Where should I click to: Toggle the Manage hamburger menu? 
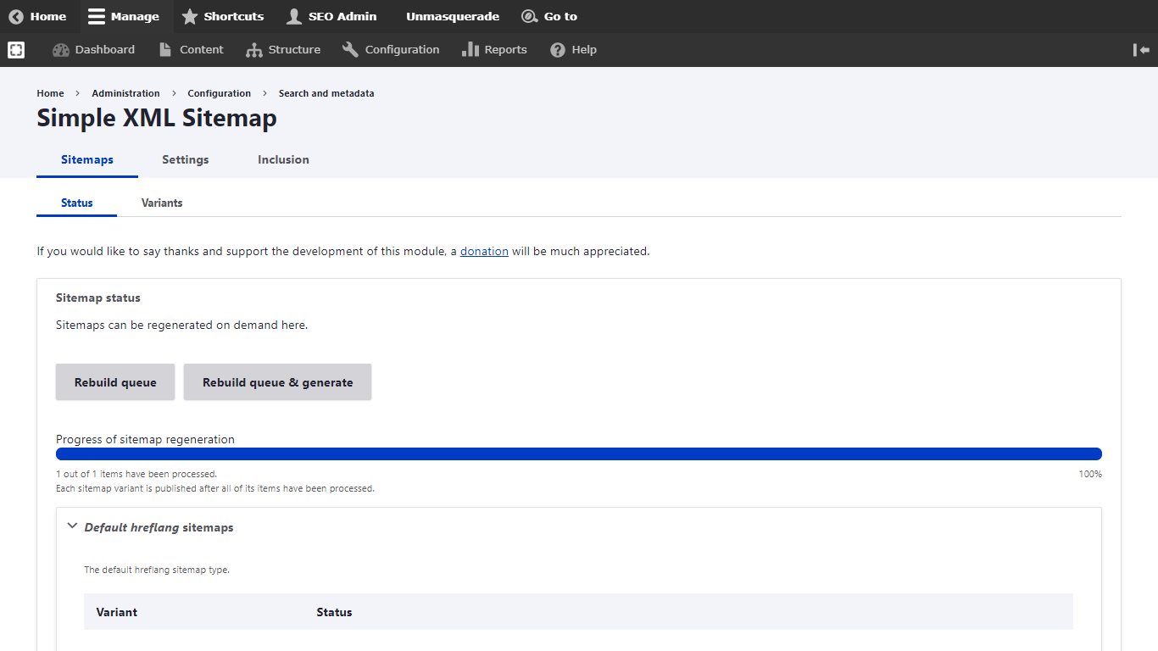[x=97, y=16]
